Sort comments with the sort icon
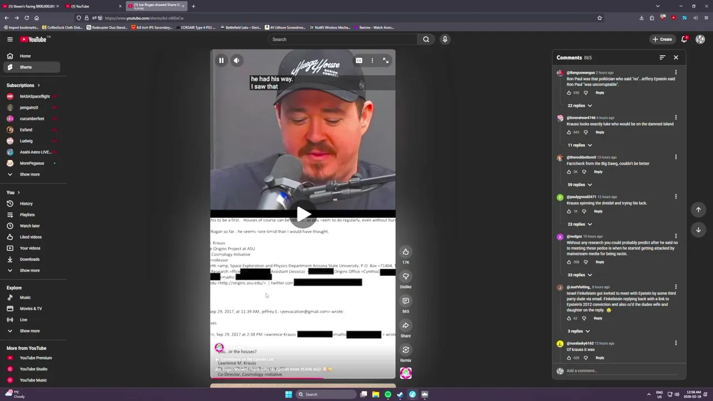 pos(662,57)
